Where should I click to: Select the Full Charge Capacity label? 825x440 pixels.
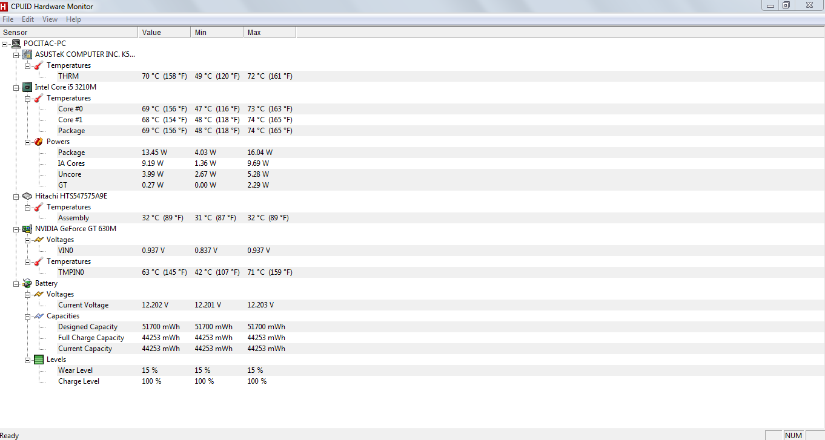coord(91,338)
